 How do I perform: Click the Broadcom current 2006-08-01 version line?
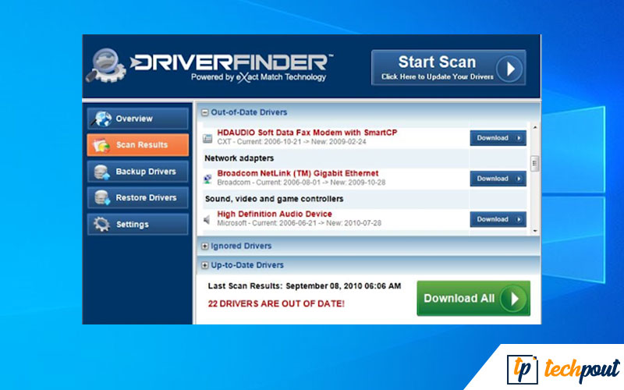pyautogui.click(x=301, y=183)
